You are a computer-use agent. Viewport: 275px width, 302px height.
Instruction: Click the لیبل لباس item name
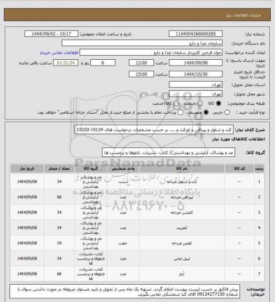pyautogui.click(x=182, y=258)
